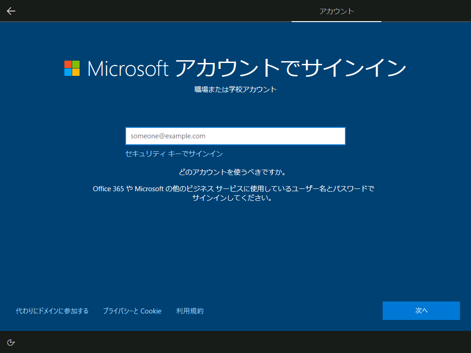Screen dimensions: 471x353
Task: Click the Office 365 や Microsoft description text
Action: [233, 193]
